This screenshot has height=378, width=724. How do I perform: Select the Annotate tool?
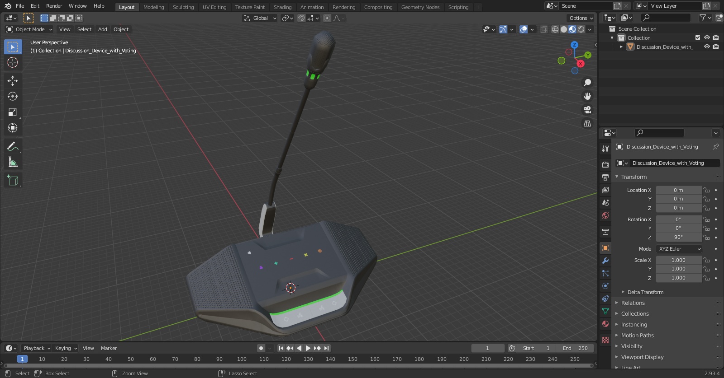pos(13,146)
